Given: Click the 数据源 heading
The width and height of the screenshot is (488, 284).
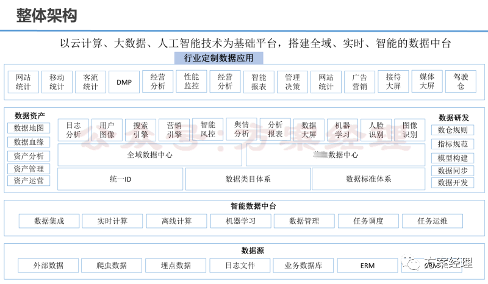Looking at the screenshot, I should click(253, 250).
